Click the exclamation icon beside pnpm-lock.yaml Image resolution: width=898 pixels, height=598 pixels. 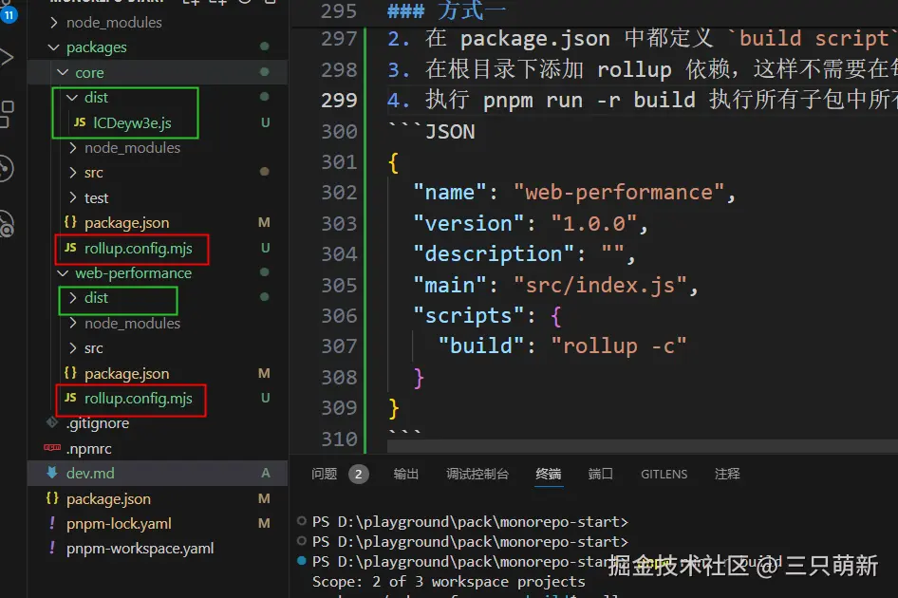52,523
